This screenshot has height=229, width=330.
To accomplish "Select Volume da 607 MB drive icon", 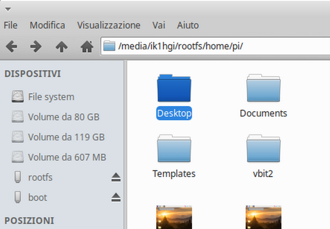I will click(x=18, y=157).
